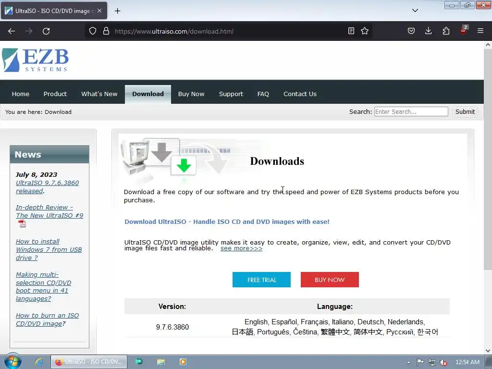Click the uBlock extension icon with badge
Screen dimensions: 492x369
click(x=464, y=30)
